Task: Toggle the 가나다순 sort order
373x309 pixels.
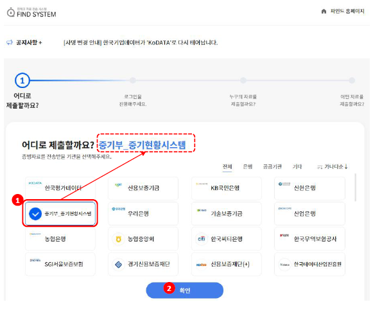Action: pyautogui.click(x=333, y=166)
